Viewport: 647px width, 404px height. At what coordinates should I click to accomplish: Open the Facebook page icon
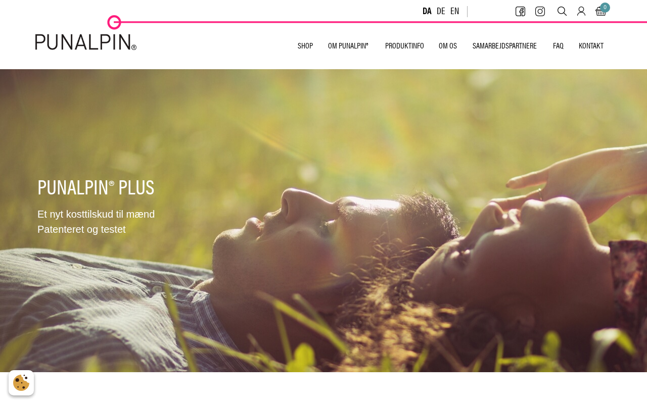click(520, 11)
